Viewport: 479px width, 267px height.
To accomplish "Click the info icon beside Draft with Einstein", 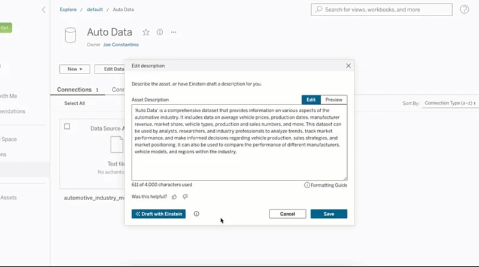I will pyautogui.click(x=196, y=214).
